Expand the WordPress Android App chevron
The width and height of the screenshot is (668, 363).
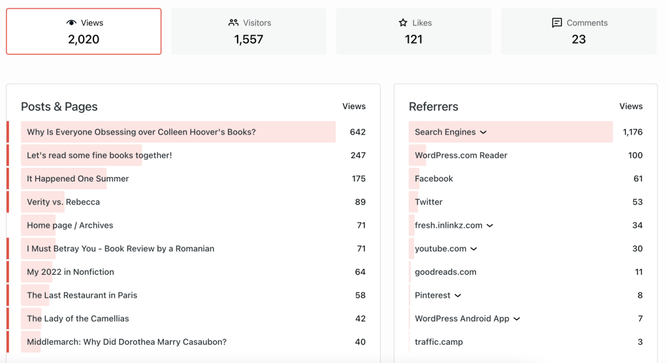(x=517, y=319)
